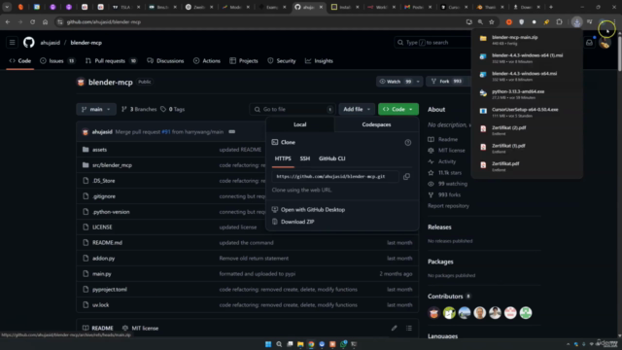Click the browser back arrow
Image resolution: width=622 pixels, height=350 pixels.
(x=8, y=21)
